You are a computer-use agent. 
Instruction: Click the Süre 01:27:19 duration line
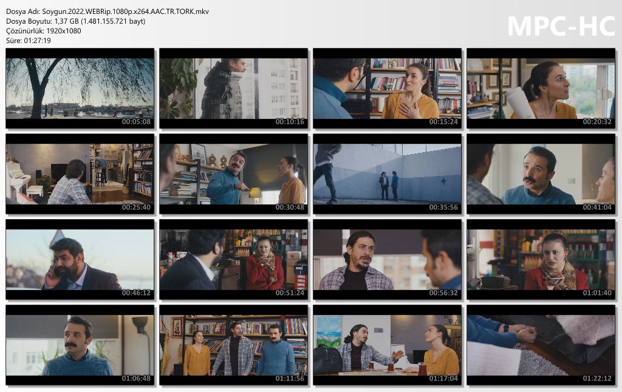coord(29,41)
